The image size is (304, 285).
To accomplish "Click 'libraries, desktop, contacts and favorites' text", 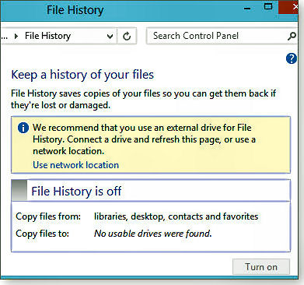I will pyautogui.click(x=176, y=216).
